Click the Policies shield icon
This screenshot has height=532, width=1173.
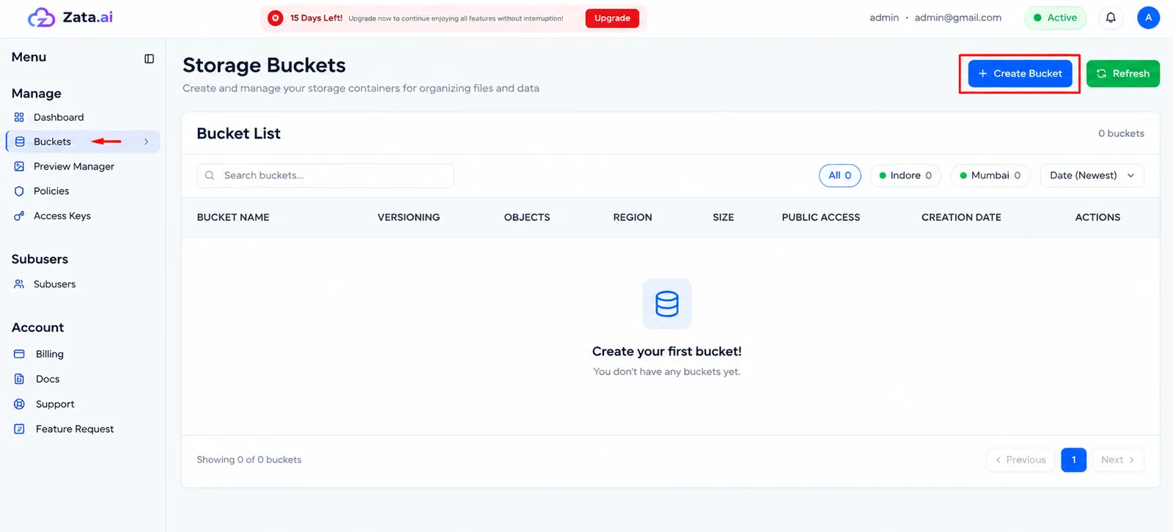click(x=19, y=191)
